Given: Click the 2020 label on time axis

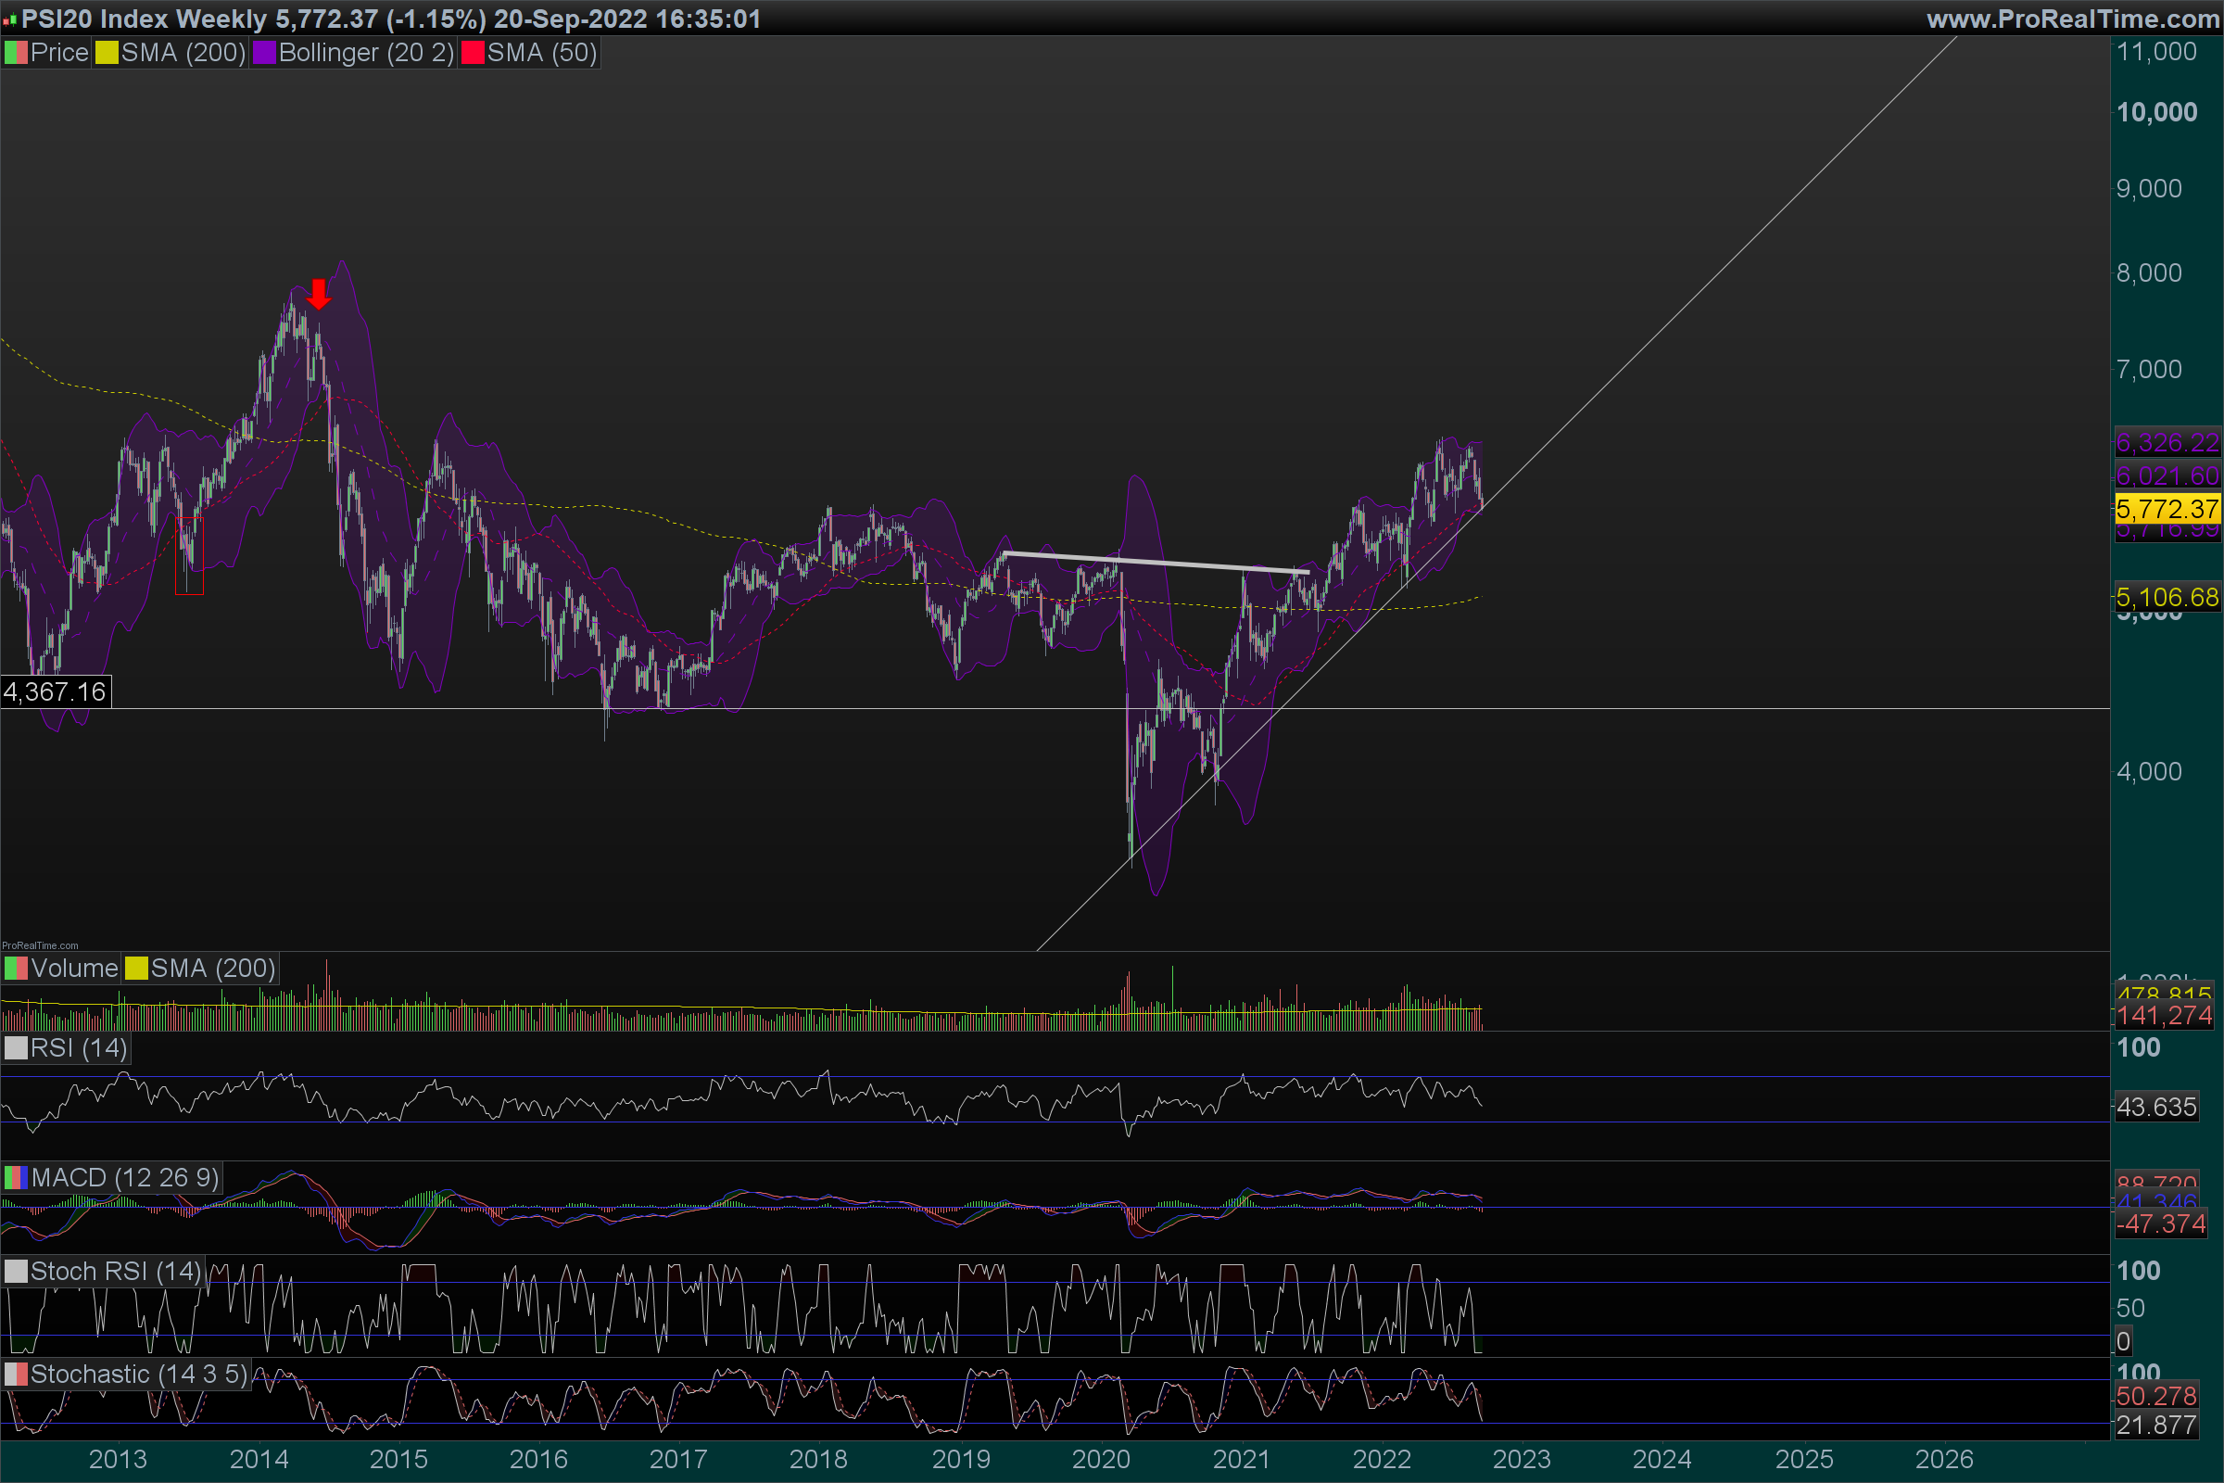Looking at the screenshot, I should [x=1101, y=1459].
